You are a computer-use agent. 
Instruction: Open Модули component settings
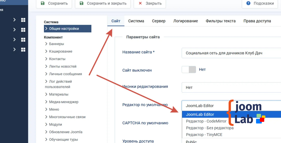tap(55, 125)
